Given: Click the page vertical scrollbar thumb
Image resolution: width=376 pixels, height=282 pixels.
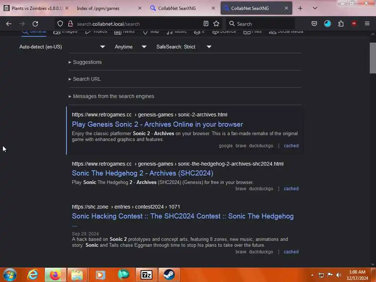Looking at the screenshot, I should point(373,58).
